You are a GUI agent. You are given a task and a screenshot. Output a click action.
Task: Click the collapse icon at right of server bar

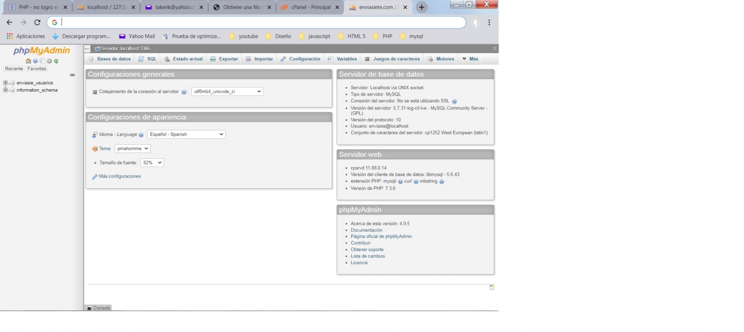(495, 49)
